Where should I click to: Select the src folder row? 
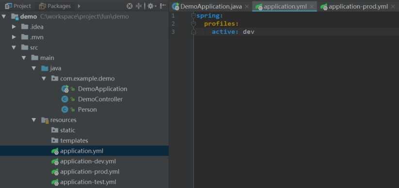(84, 47)
